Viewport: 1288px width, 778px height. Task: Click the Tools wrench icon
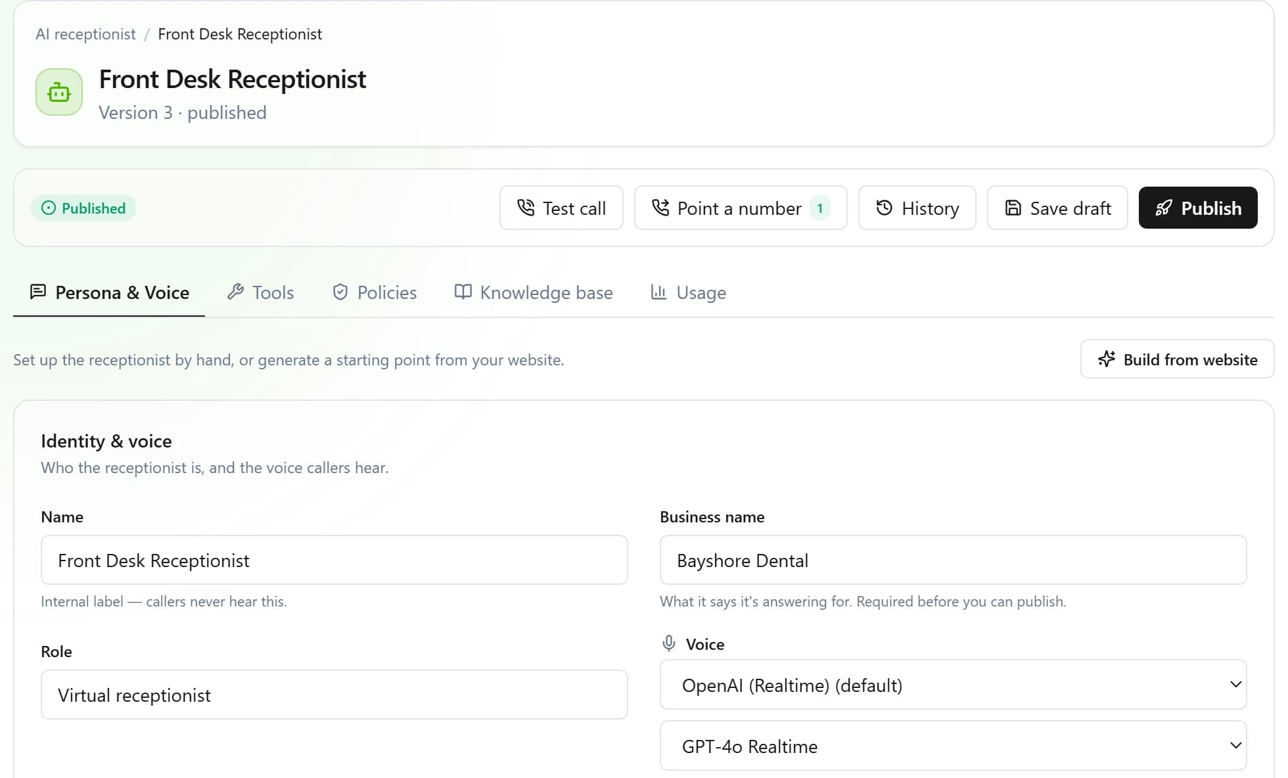pos(235,292)
